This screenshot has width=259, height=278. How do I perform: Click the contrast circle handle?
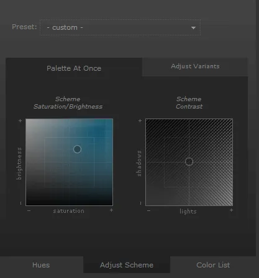pos(189,161)
